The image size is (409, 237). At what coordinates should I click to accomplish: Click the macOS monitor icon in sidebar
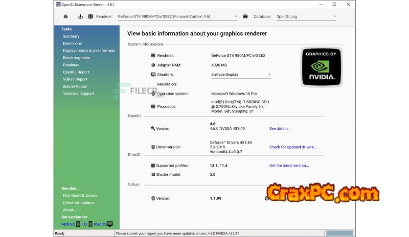(x=110, y=224)
